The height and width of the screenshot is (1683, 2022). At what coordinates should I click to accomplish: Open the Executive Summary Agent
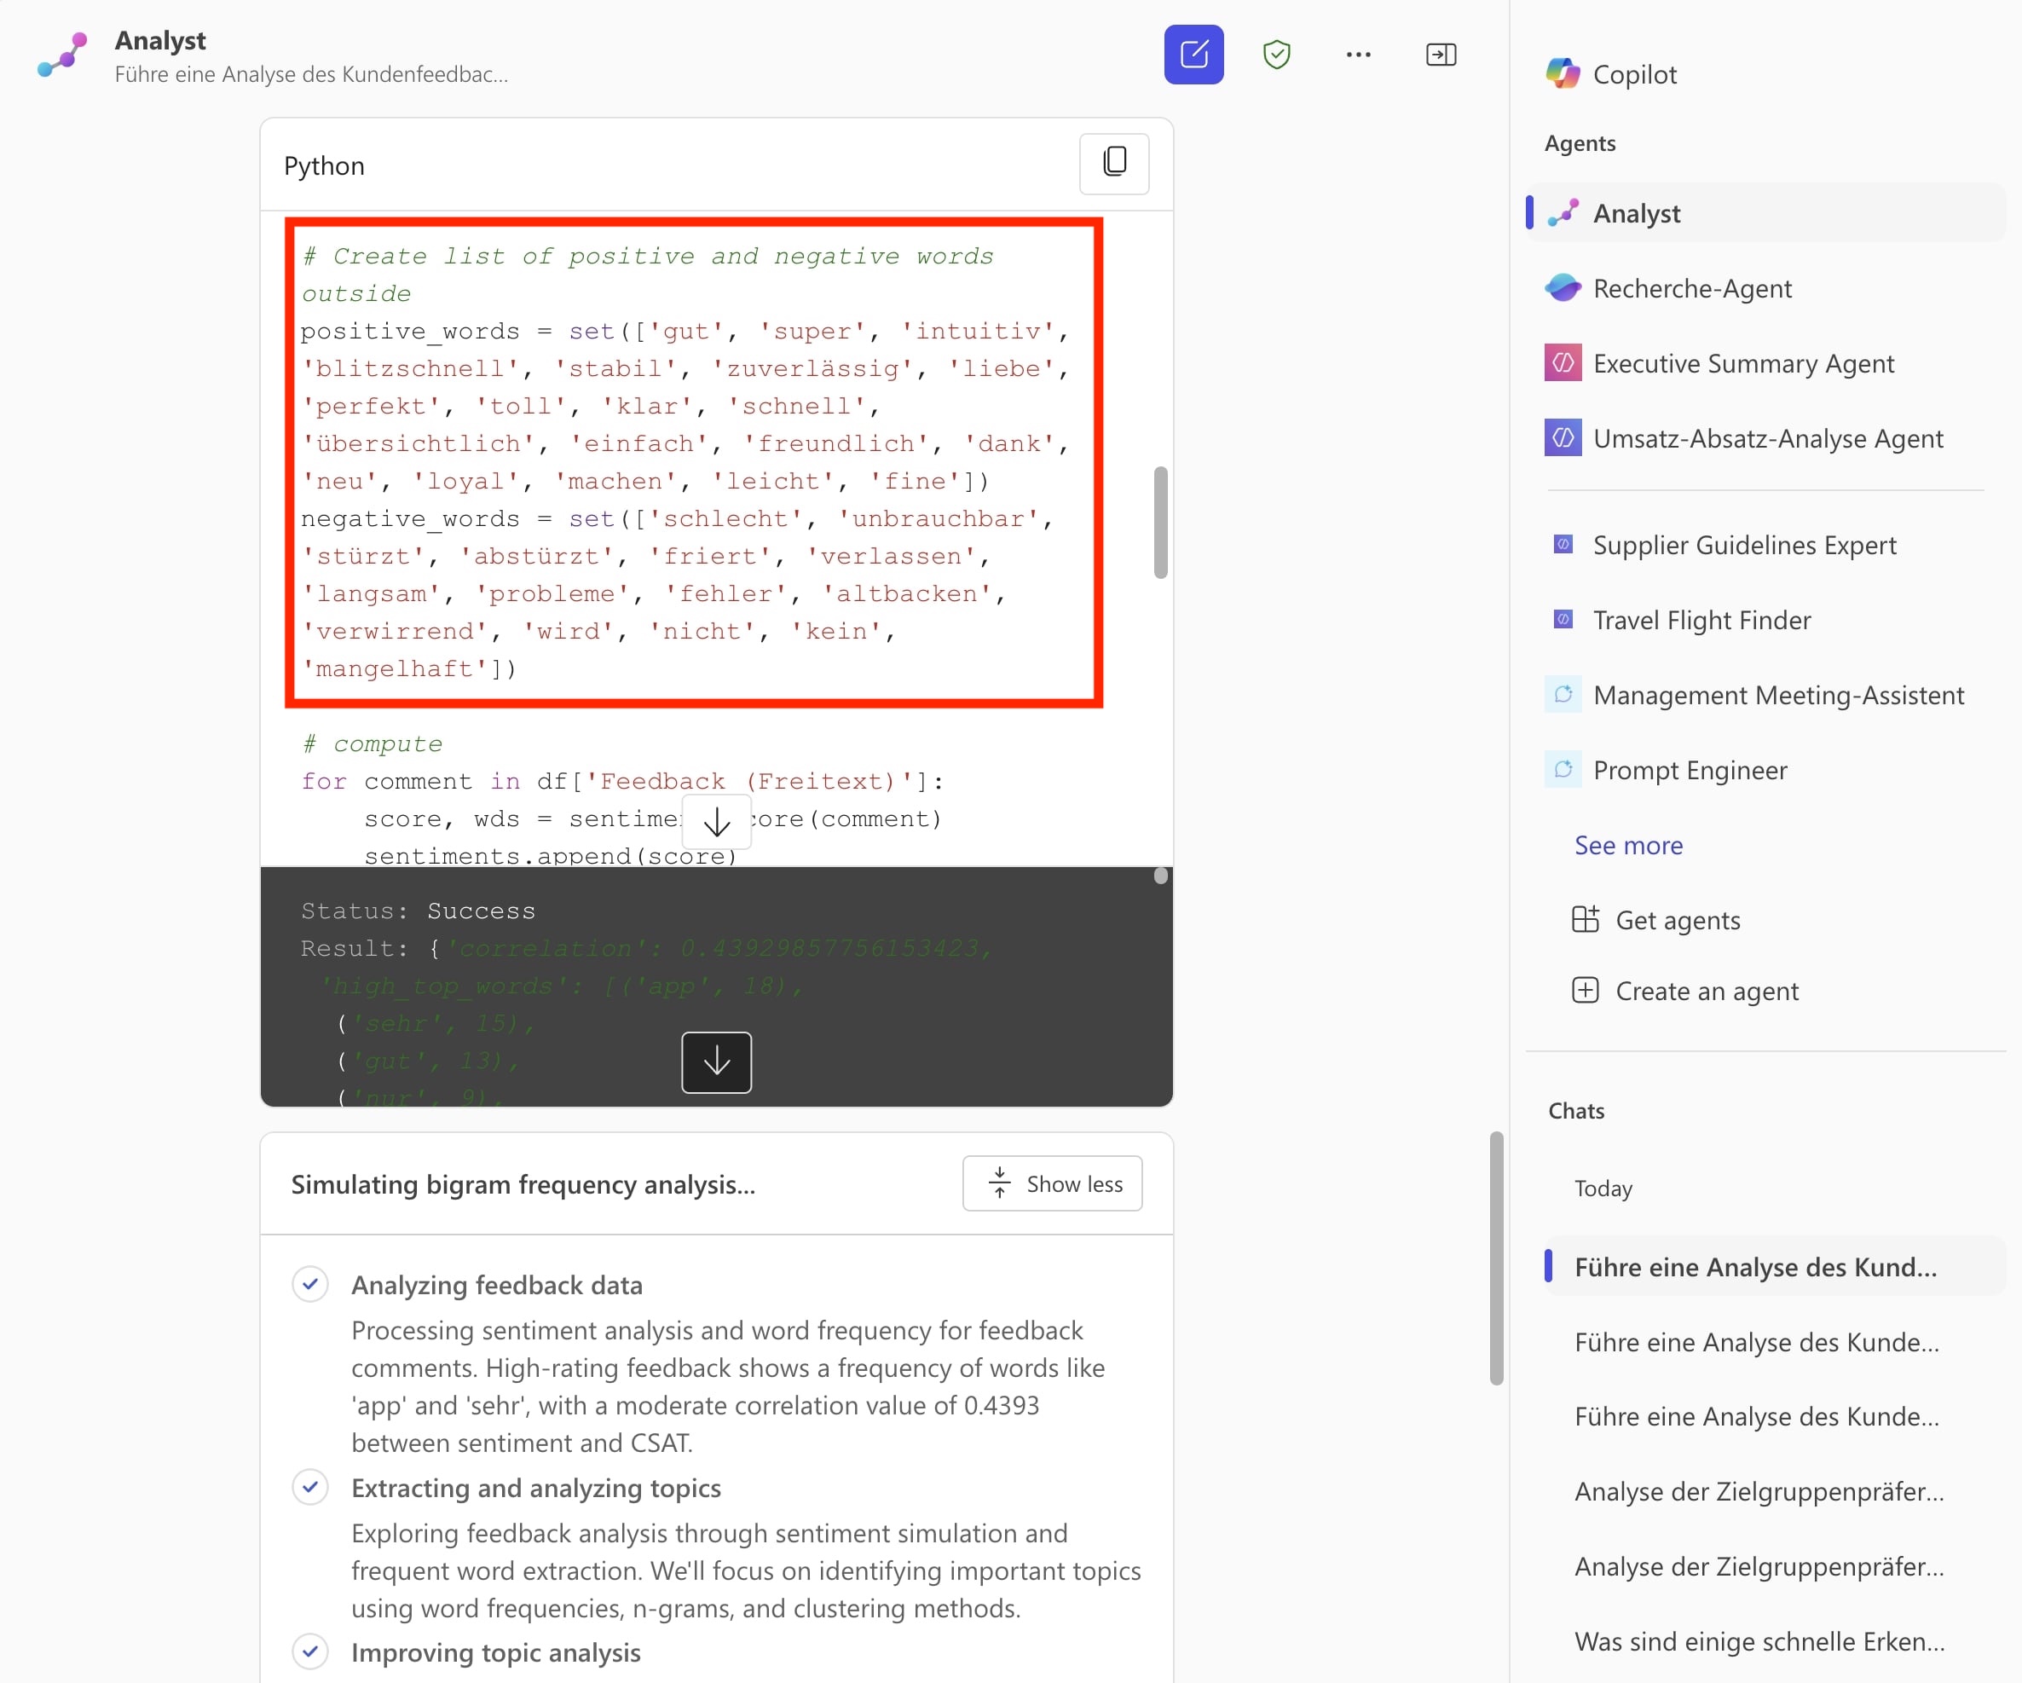tap(1742, 363)
